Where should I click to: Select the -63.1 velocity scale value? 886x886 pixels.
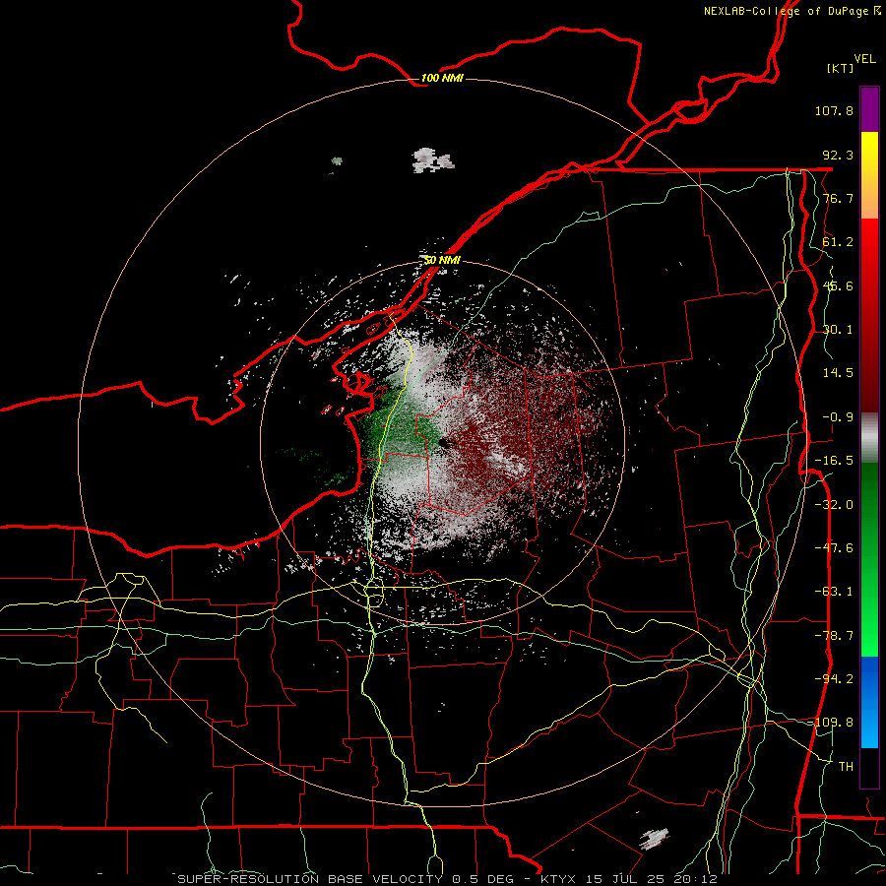(x=834, y=592)
